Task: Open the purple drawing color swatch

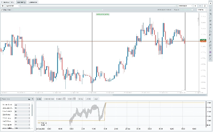Action: [211, 52]
